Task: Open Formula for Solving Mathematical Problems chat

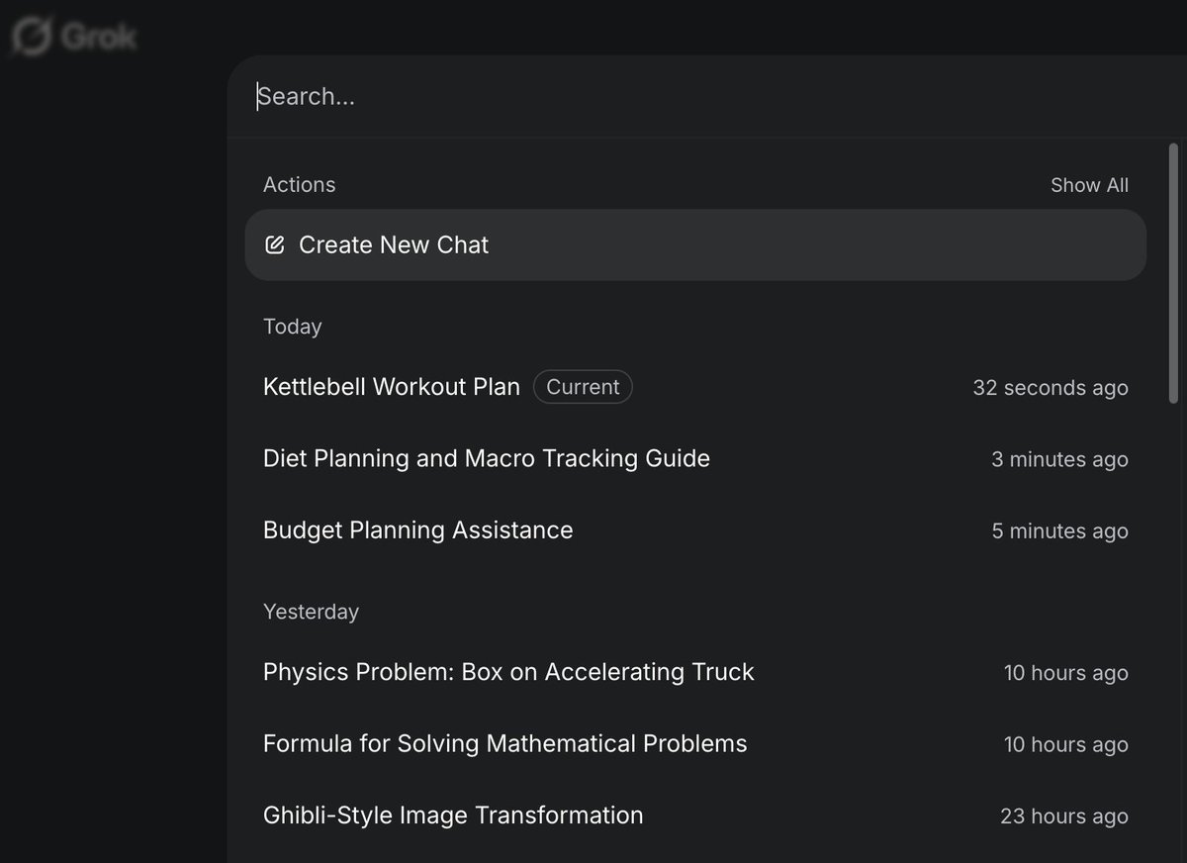Action: coord(695,743)
